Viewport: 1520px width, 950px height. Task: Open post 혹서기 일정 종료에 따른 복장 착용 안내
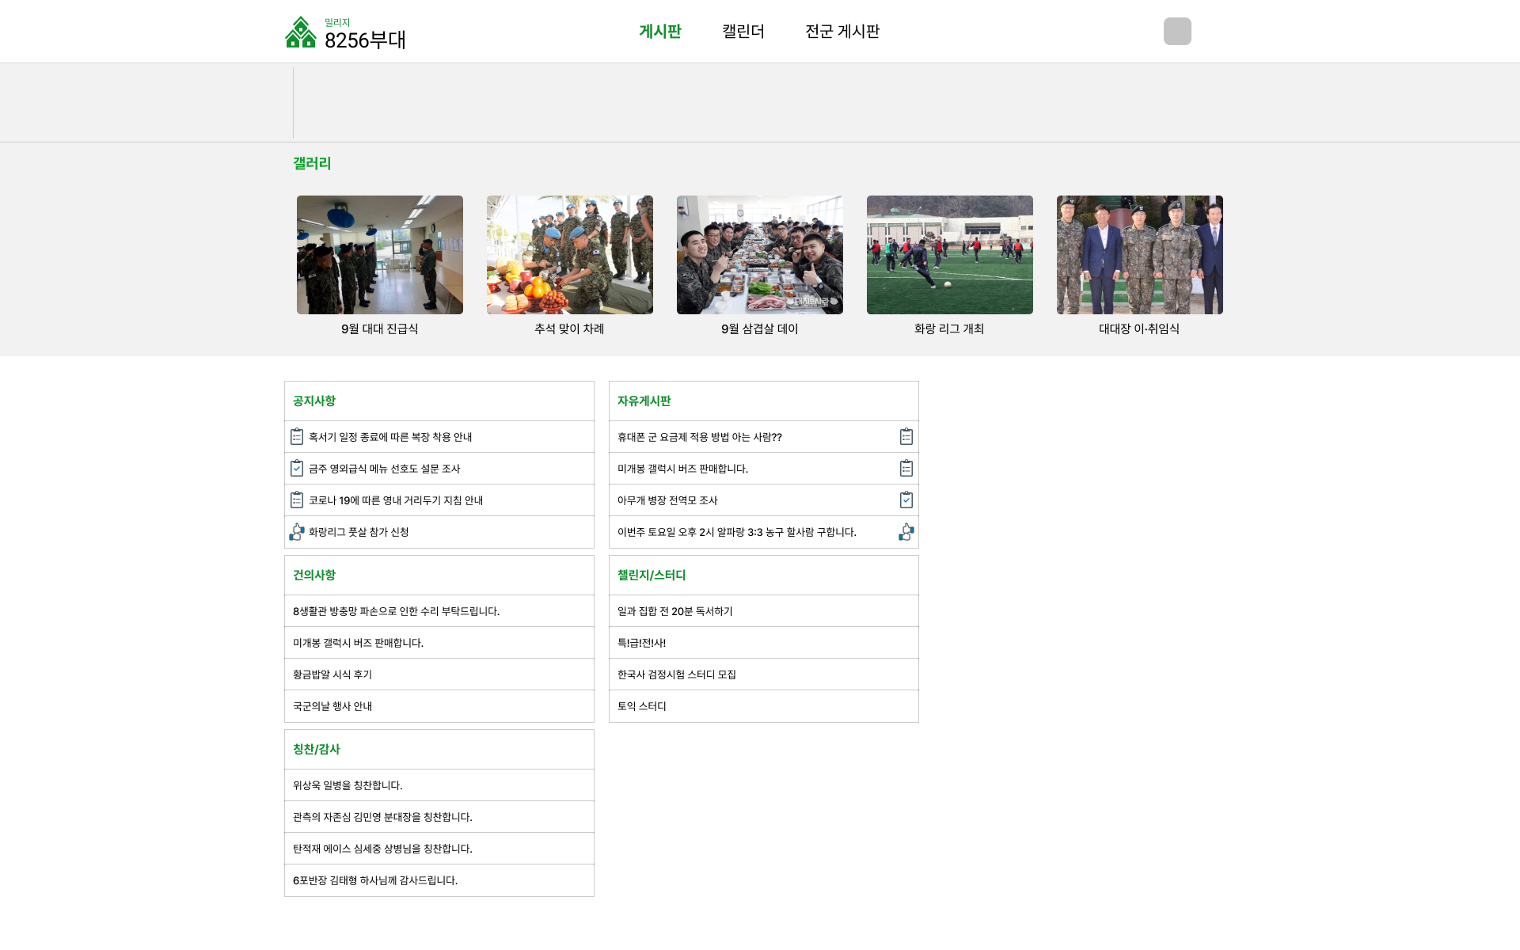390,437
